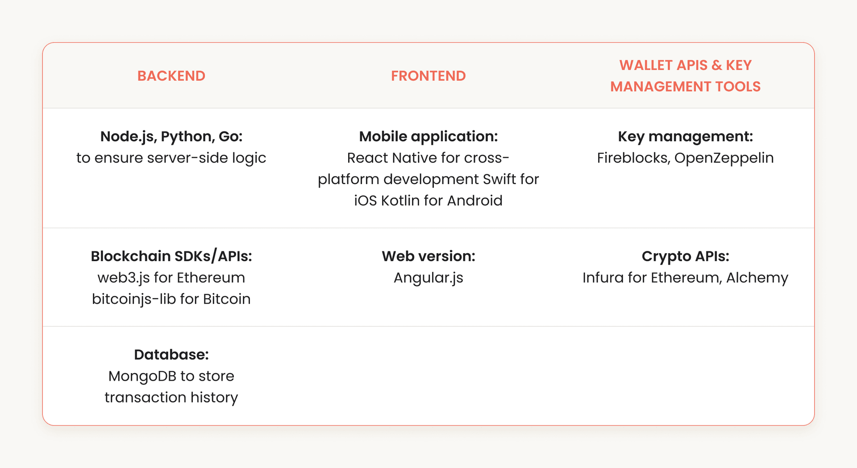Click the 'to ensure server-side logic' text
This screenshot has height=468, width=857.
(x=171, y=158)
